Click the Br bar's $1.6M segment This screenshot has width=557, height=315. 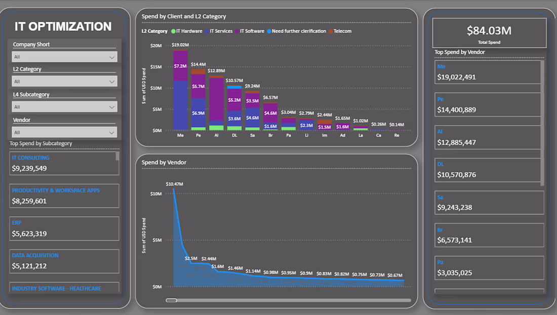(x=270, y=126)
